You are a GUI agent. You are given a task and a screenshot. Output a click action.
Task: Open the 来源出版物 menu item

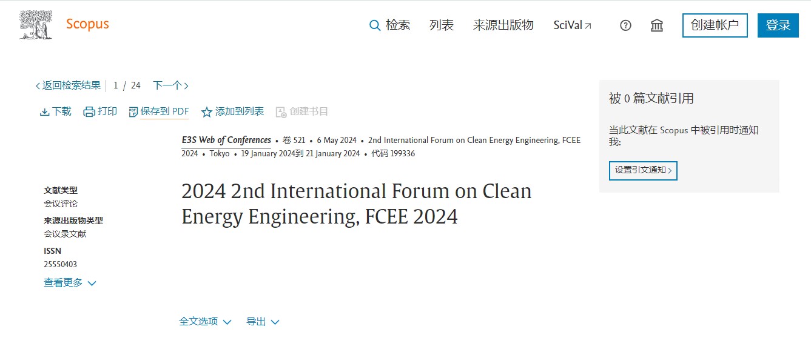[x=503, y=25]
